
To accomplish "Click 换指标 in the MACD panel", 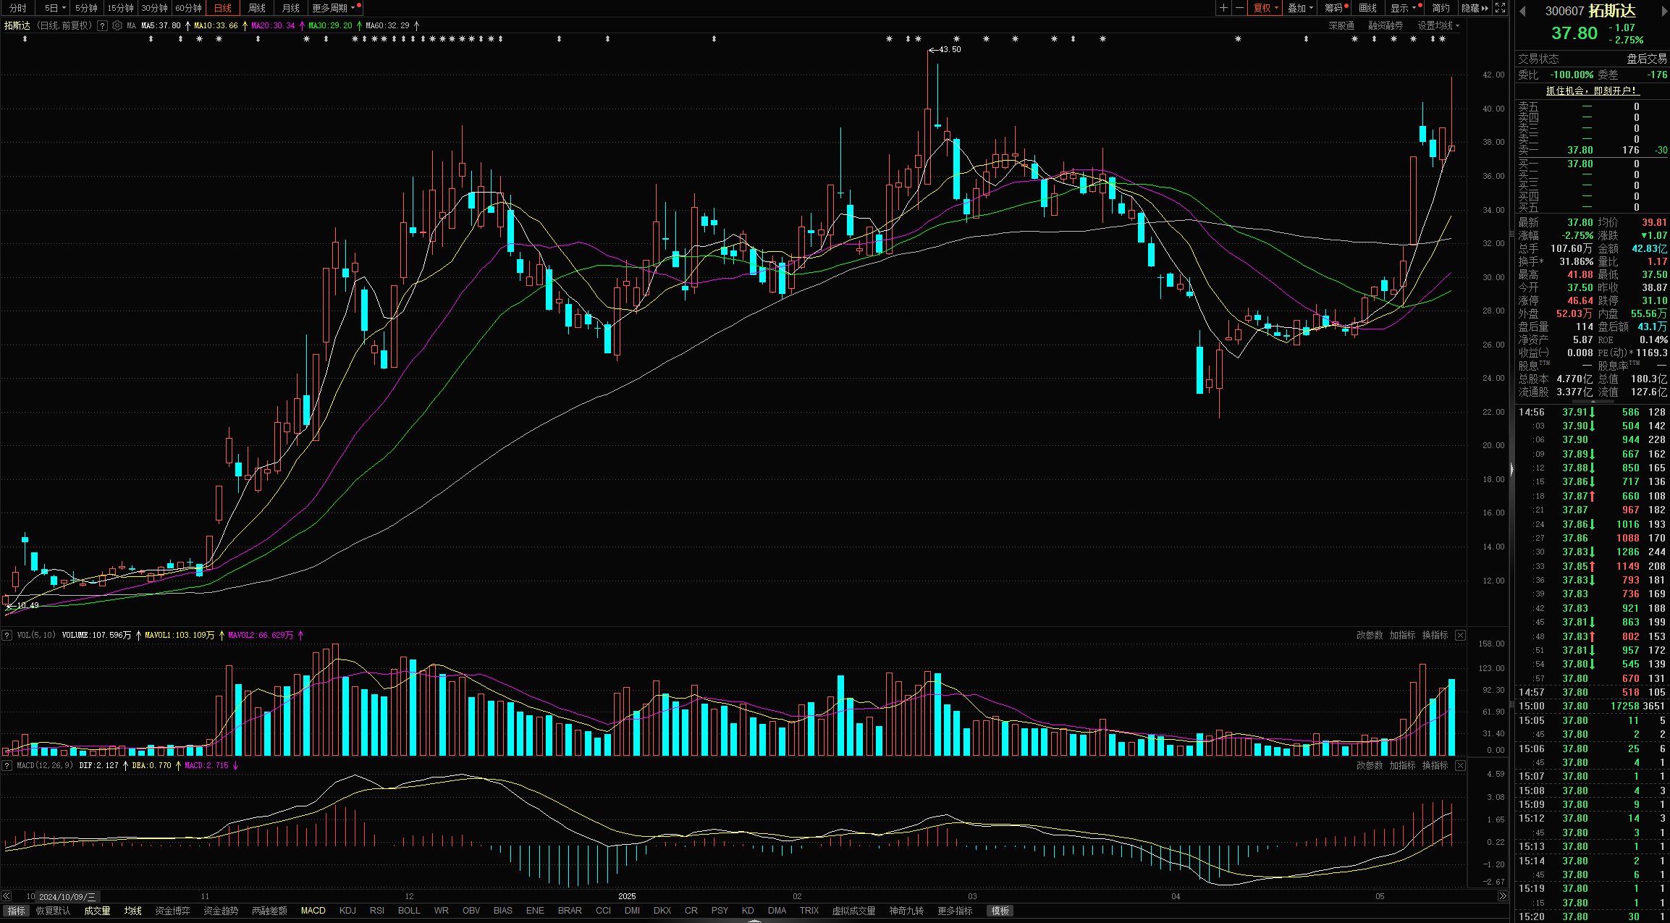I will (x=1435, y=765).
